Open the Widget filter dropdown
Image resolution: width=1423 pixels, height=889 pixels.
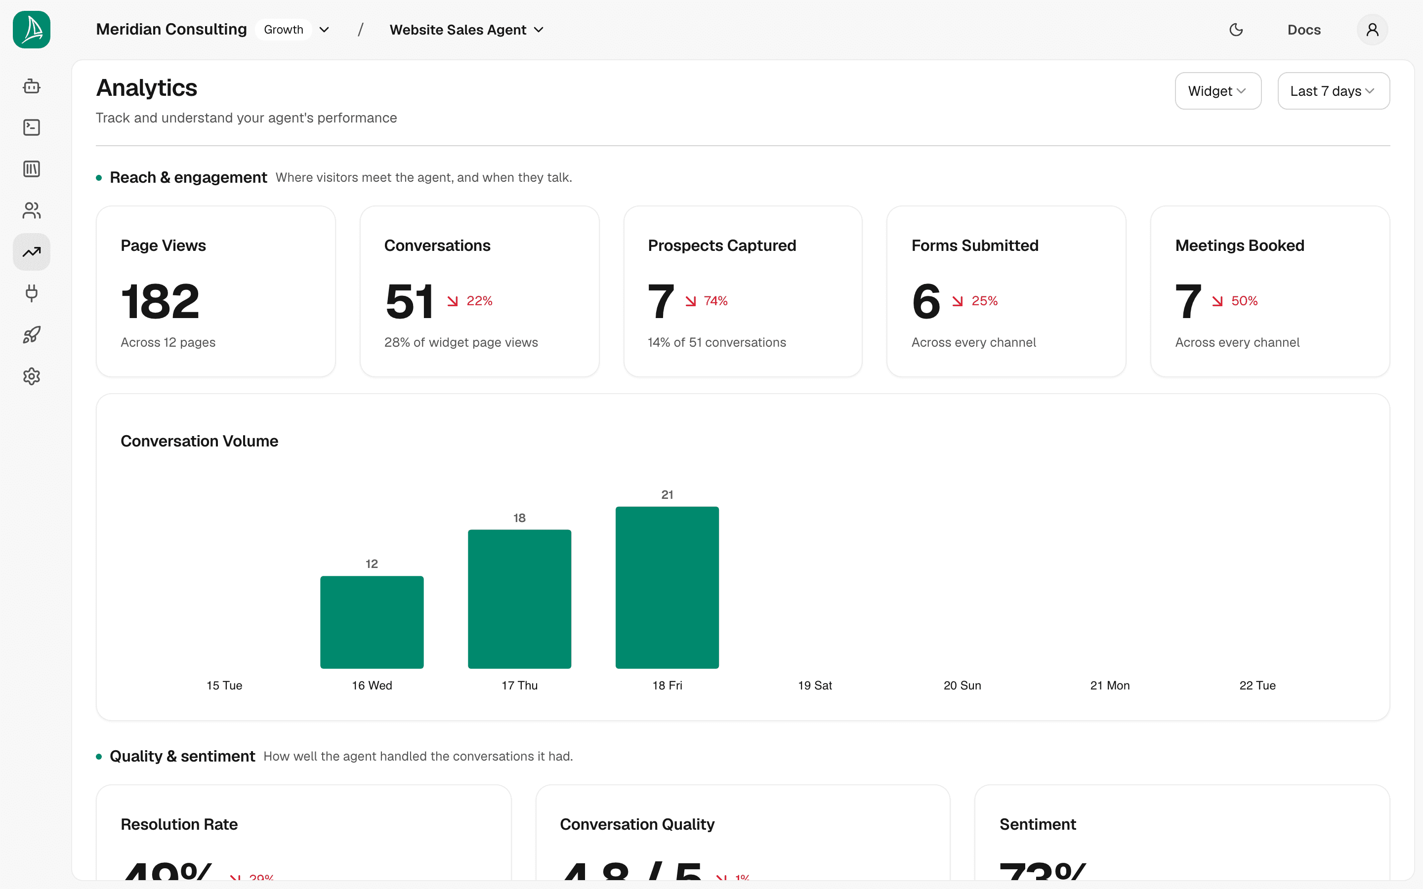point(1218,91)
